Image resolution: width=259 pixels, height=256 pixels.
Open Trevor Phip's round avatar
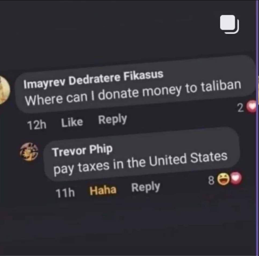(29, 152)
